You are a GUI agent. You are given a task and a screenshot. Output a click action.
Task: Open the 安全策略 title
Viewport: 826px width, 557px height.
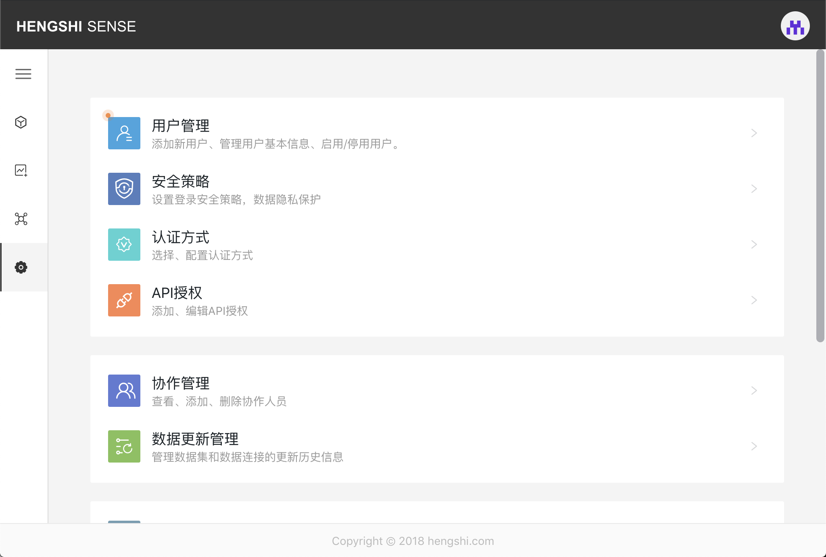click(x=181, y=182)
